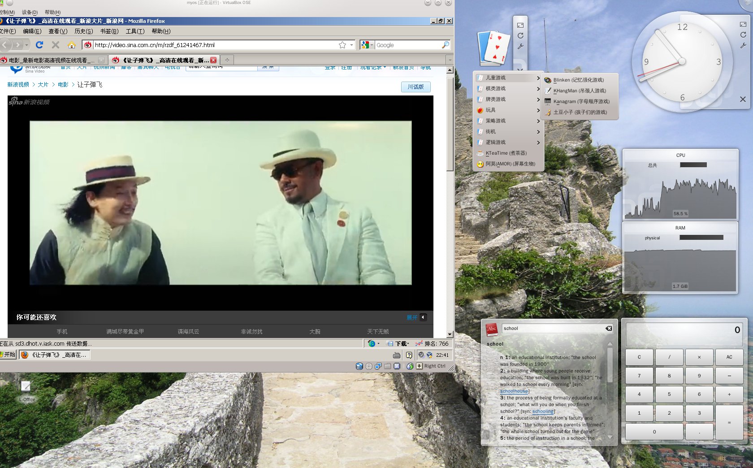Expand the 街机 submenu
The width and height of the screenshot is (753, 468).
click(508, 131)
